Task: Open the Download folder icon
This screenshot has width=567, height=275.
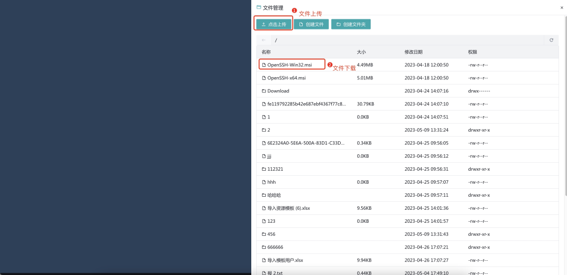Action: click(264, 91)
